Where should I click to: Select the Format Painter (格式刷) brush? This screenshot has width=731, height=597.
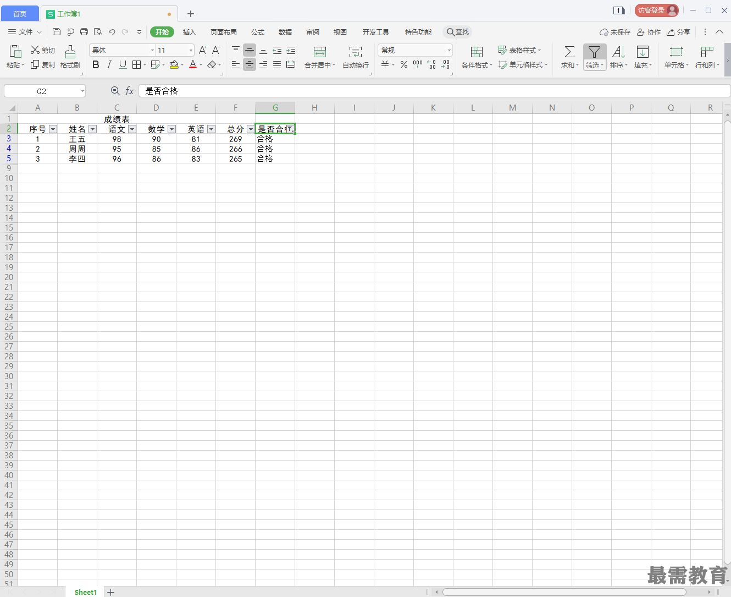[70, 52]
